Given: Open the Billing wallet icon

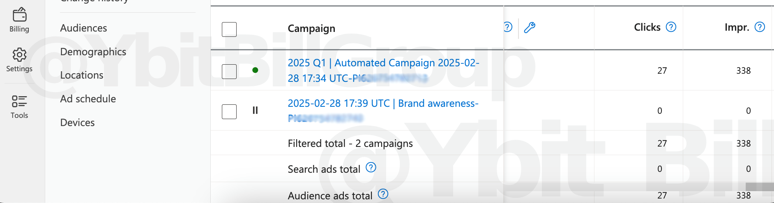Looking at the screenshot, I should [19, 15].
